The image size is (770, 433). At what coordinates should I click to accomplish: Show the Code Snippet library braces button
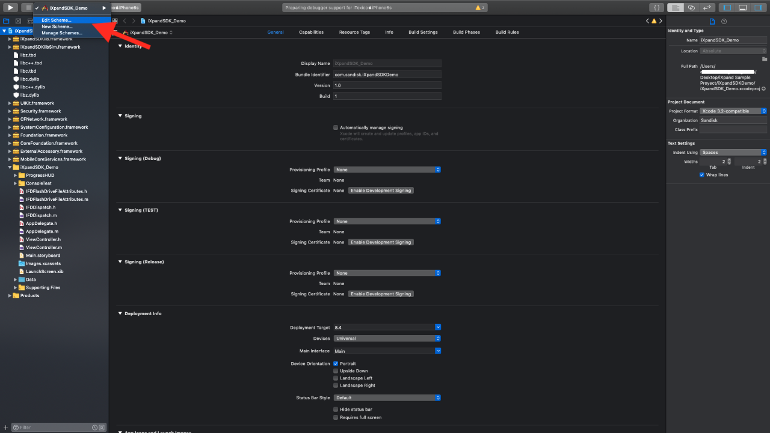point(656,8)
